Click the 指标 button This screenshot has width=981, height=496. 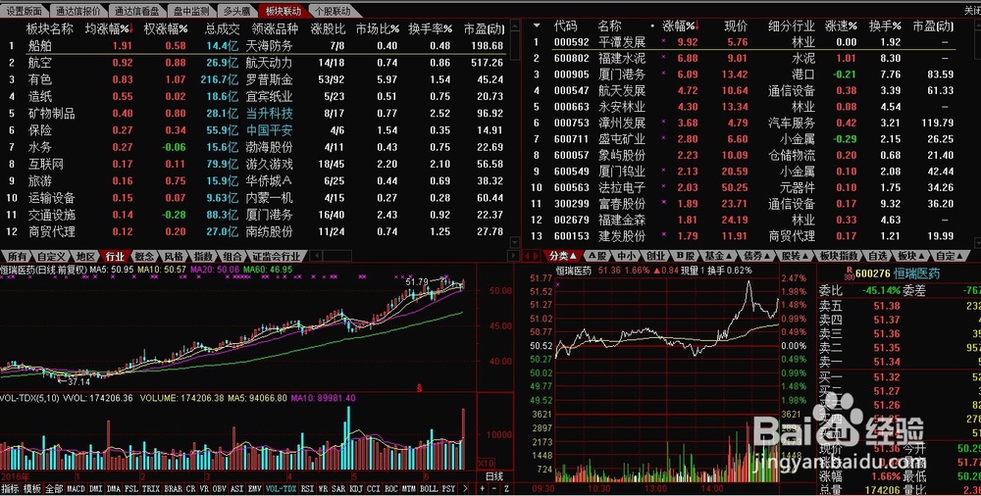point(10,489)
